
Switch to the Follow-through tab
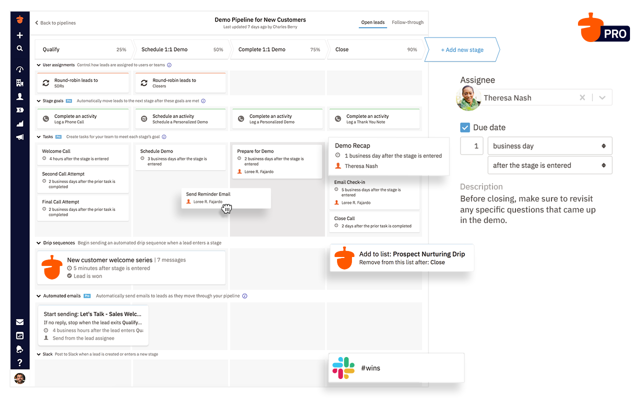pos(407,22)
